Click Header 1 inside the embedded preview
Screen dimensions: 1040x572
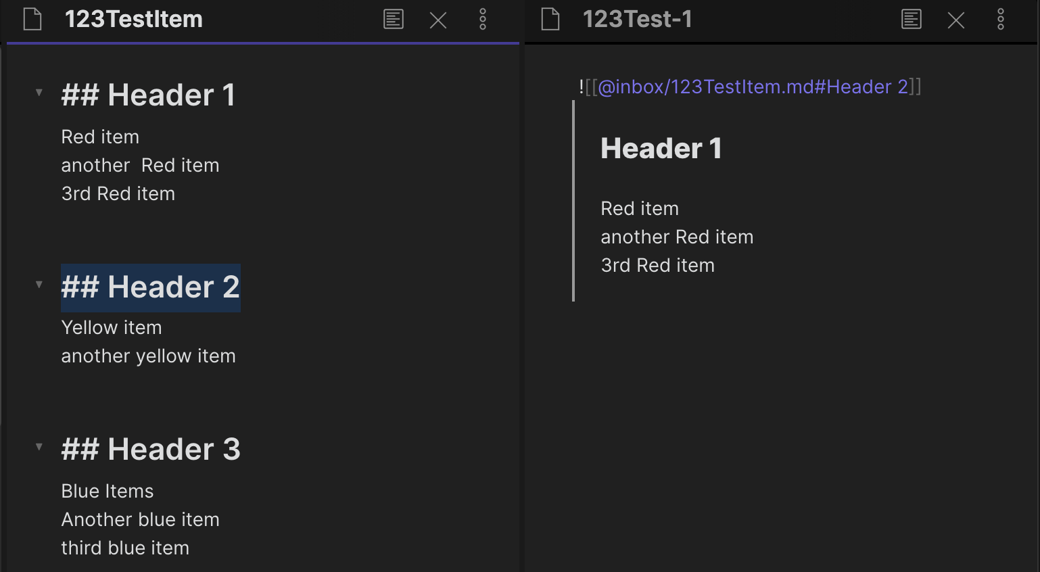pos(661,148)
